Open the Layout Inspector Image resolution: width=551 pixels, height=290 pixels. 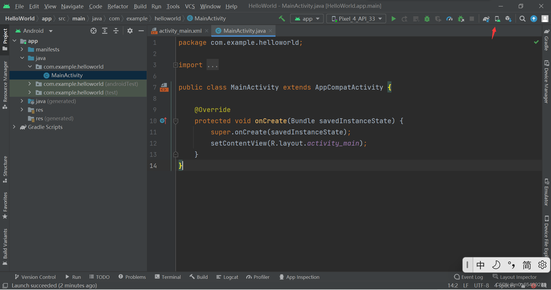[x=515, y=277]
